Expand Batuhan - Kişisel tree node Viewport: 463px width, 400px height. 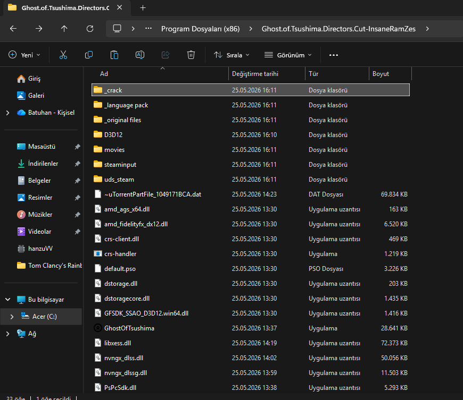pyautogui.click(x=7, y=113)
